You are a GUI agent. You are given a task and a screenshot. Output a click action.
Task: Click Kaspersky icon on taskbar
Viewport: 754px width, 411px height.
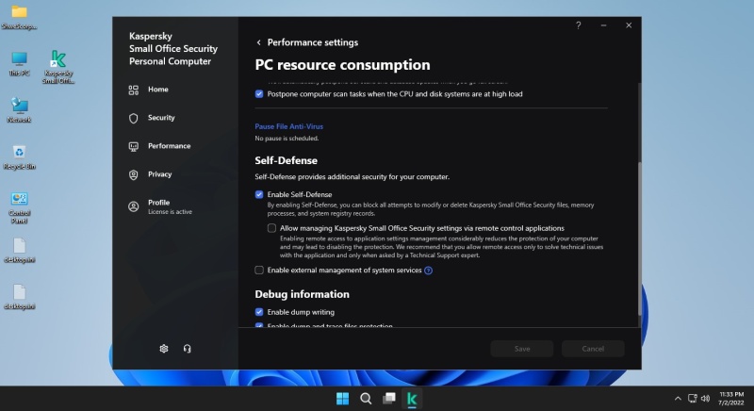(x=412, y=399)
